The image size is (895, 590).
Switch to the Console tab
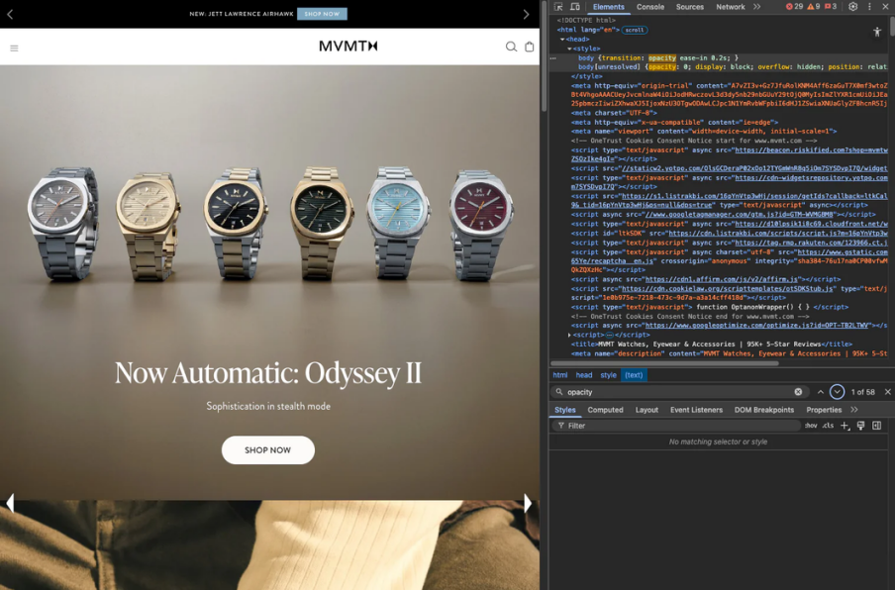point(650,7)
